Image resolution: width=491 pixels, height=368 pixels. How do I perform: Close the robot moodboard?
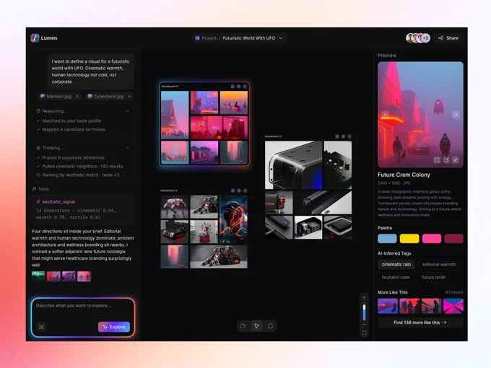(245, 190)
